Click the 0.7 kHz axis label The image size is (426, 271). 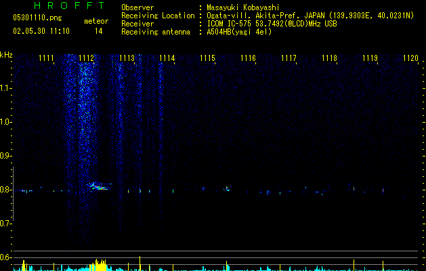[5, 224]
